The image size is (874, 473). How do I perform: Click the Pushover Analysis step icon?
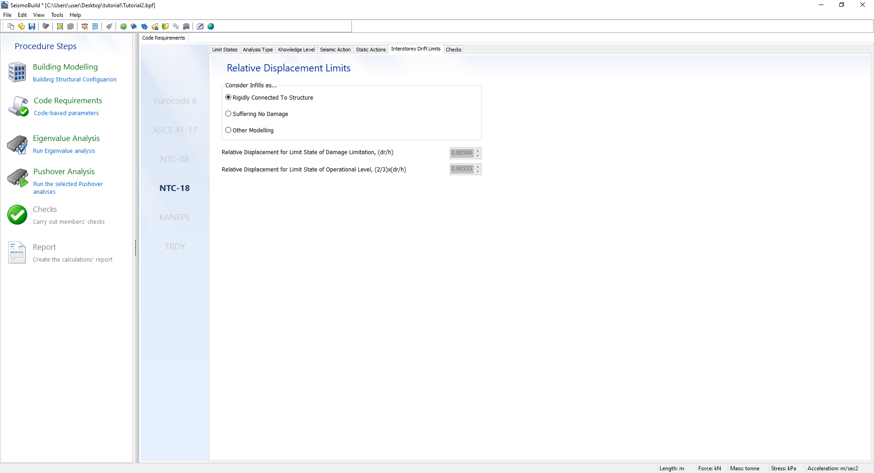(17, 177)
